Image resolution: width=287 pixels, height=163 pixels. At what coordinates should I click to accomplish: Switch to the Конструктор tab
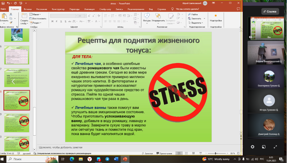coord(58,9)
